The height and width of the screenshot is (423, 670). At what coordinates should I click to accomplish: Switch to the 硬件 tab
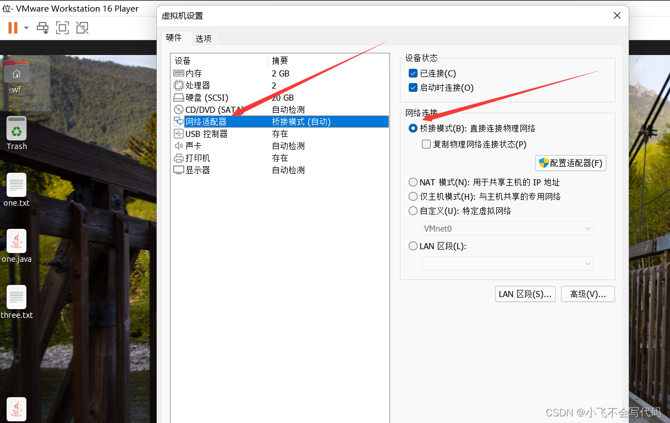pyautogui.click(x=175, y=39)
